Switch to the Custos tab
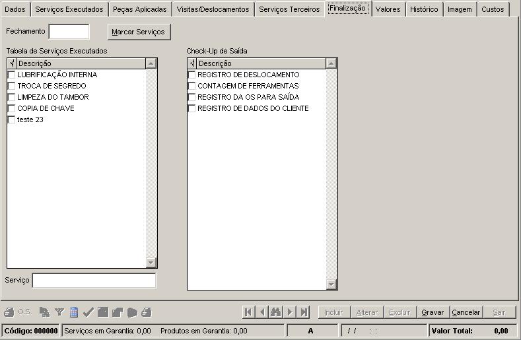This screenshot has height=340, width=521. (x=493, y=9)
